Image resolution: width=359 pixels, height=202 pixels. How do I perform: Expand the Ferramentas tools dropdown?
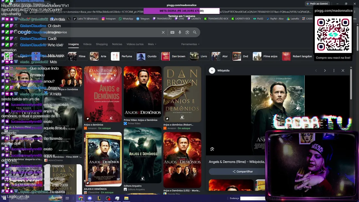point(190,44)
